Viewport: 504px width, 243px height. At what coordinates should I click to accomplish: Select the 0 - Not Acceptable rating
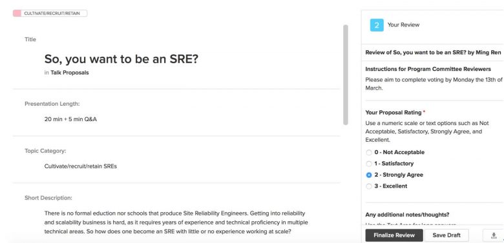pos(369,153)
